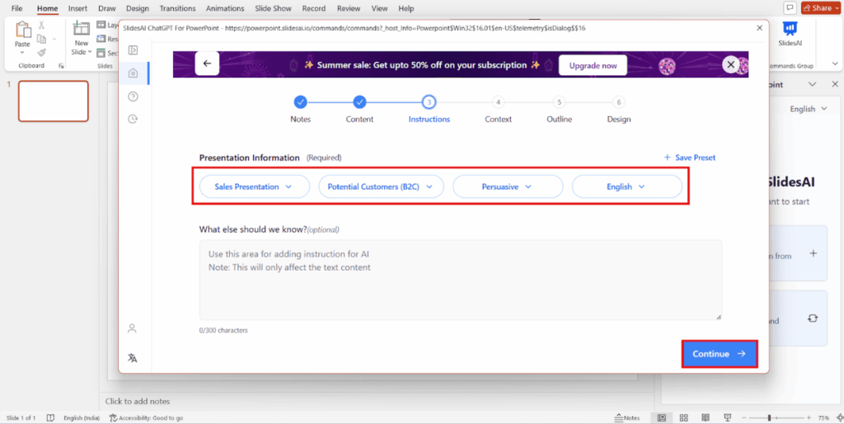The height and width of the screenshot is (424, 844).
Task: Expand the Potential Customers (B2C) dropdown
Action: click(x=381, y=186)
